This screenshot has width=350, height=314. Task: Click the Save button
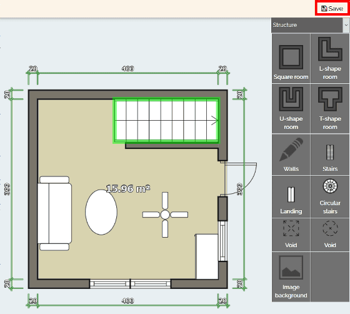[332, 9]
